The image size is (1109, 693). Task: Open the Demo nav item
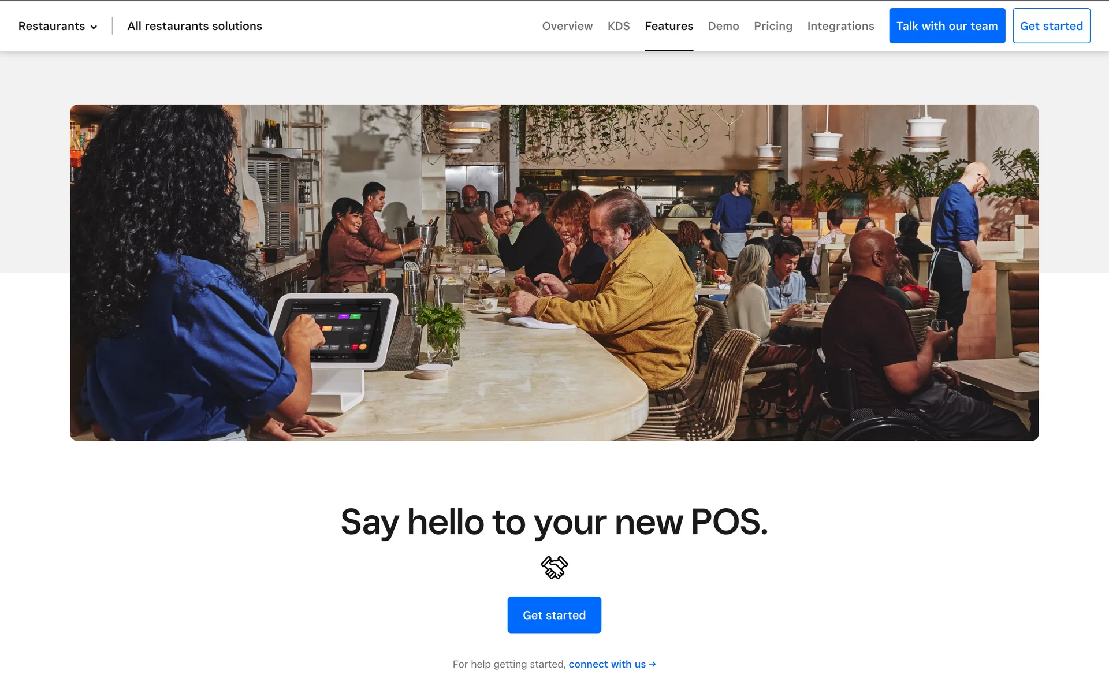click(723, 26)
